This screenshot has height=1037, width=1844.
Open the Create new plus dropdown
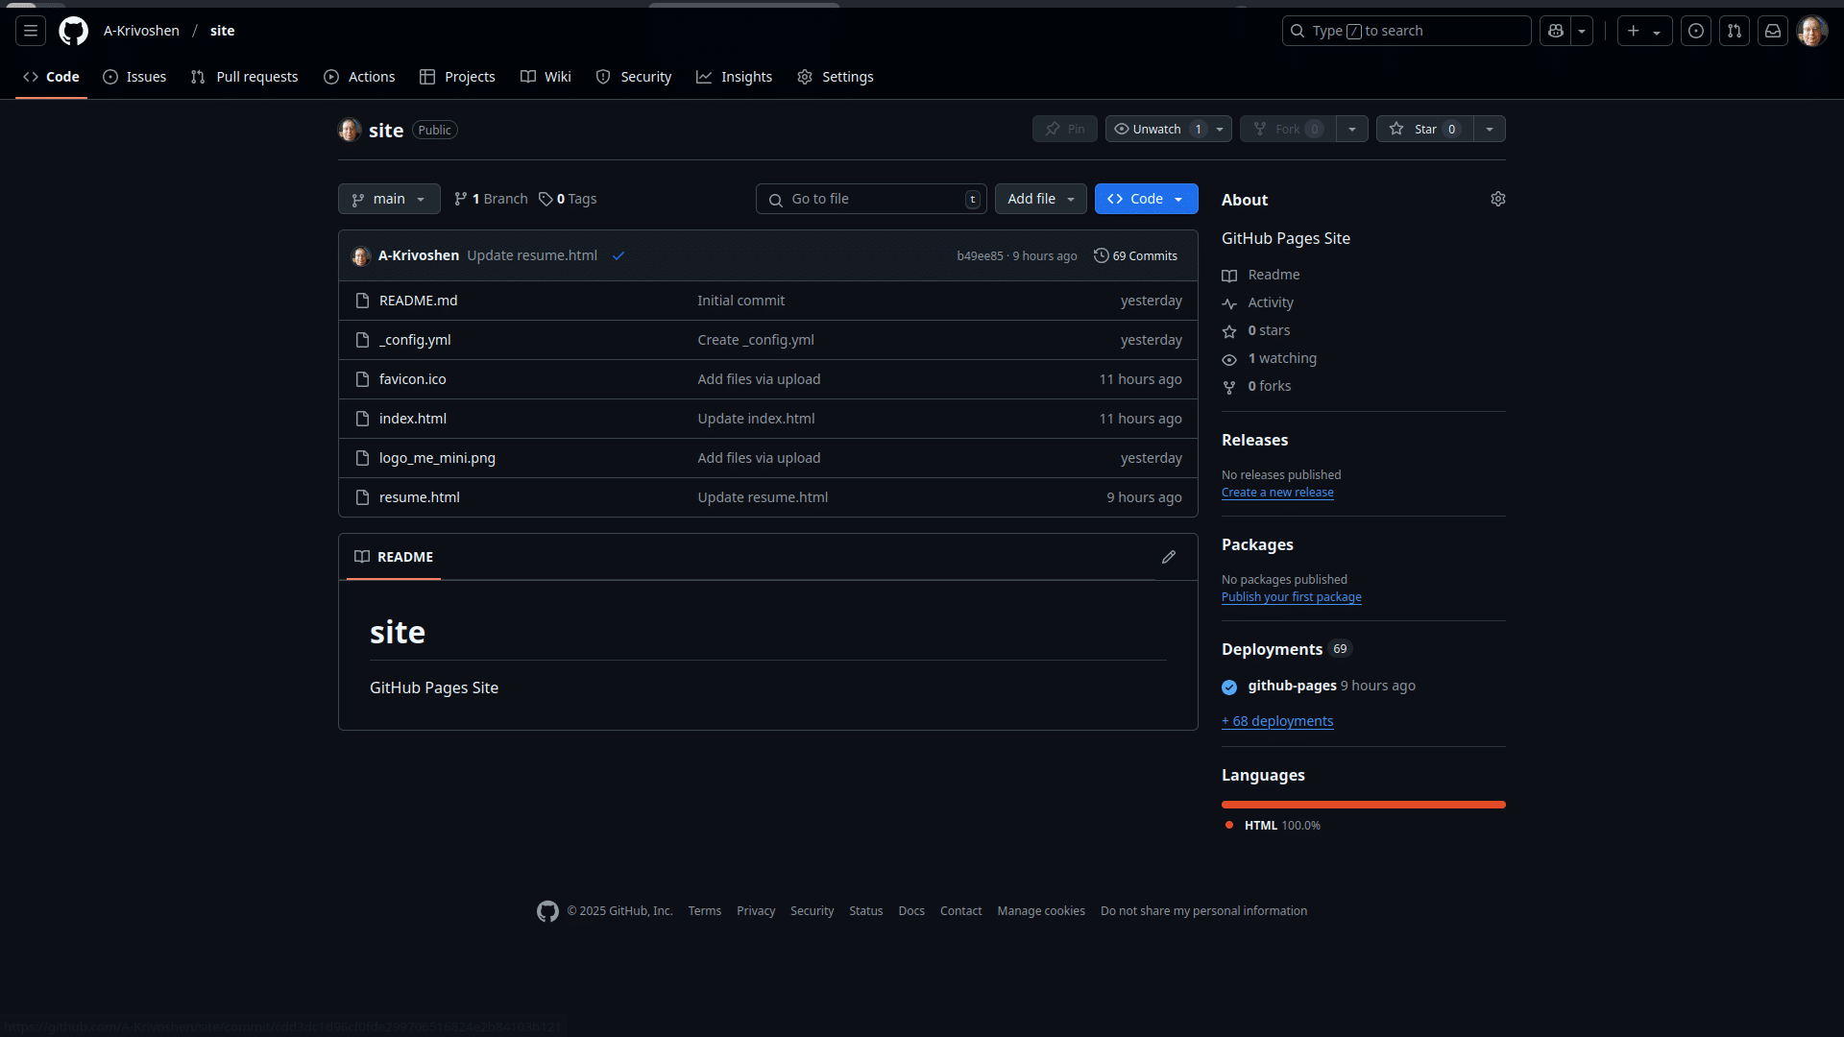(x=1644, y=31)
